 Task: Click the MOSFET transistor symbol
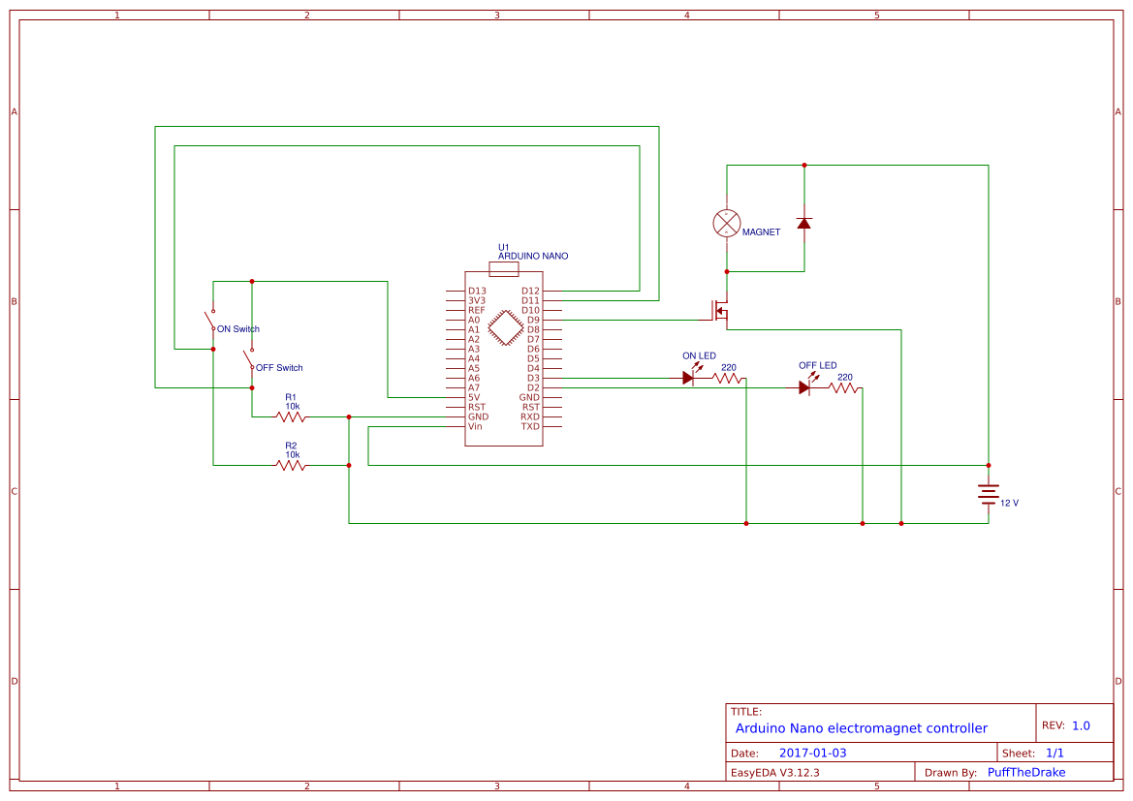(x=719, y=308)
